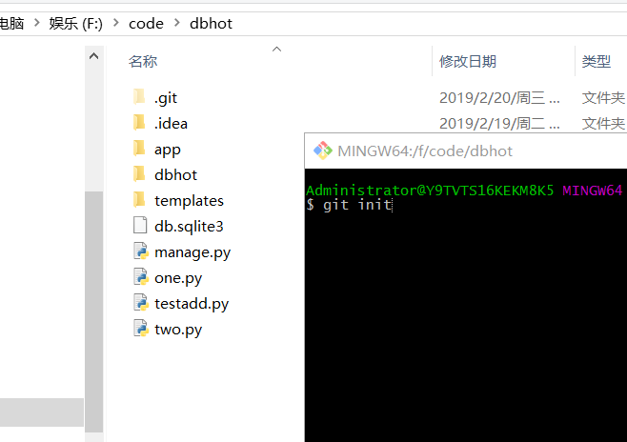Click the 文件夹 type of .git row

pyautogui.click(x=603, y=98)
